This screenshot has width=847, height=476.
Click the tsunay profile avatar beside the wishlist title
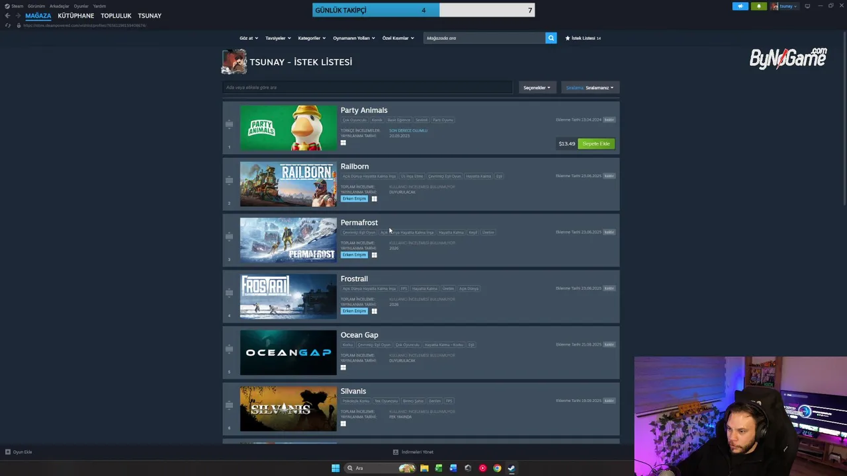pyautogui.click(x=234, y=61)
